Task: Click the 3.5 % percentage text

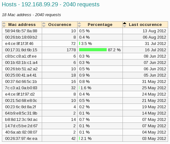Action: click(x=86, y=44)
